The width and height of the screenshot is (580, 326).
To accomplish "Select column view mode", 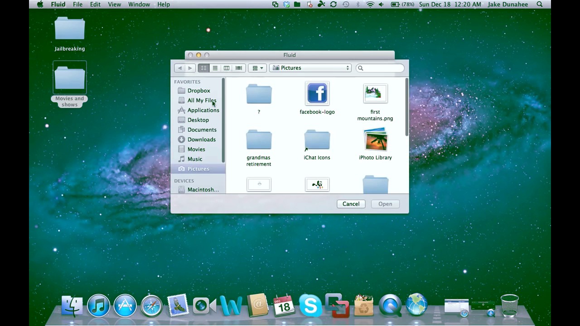I will pyautogui.click(x=226, y=68).
